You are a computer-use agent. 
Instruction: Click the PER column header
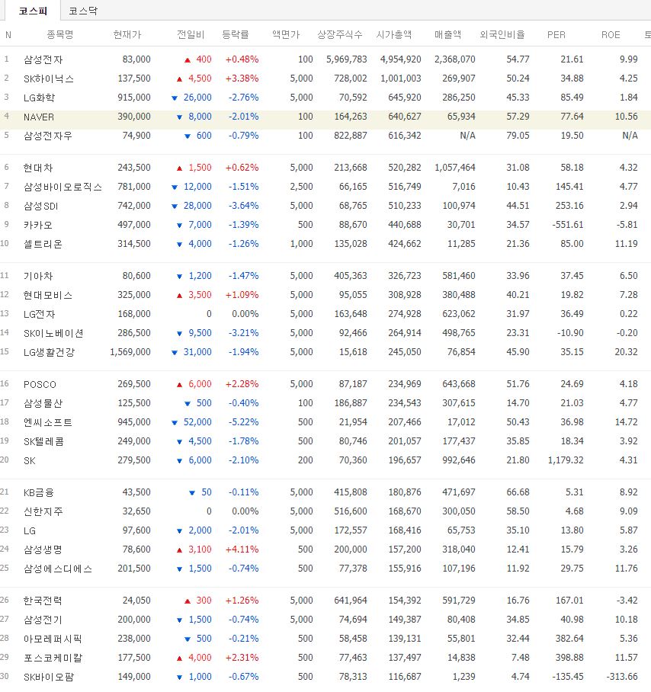(556, 35)
